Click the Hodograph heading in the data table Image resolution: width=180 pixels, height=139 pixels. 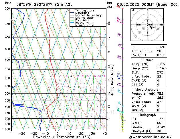146,114
